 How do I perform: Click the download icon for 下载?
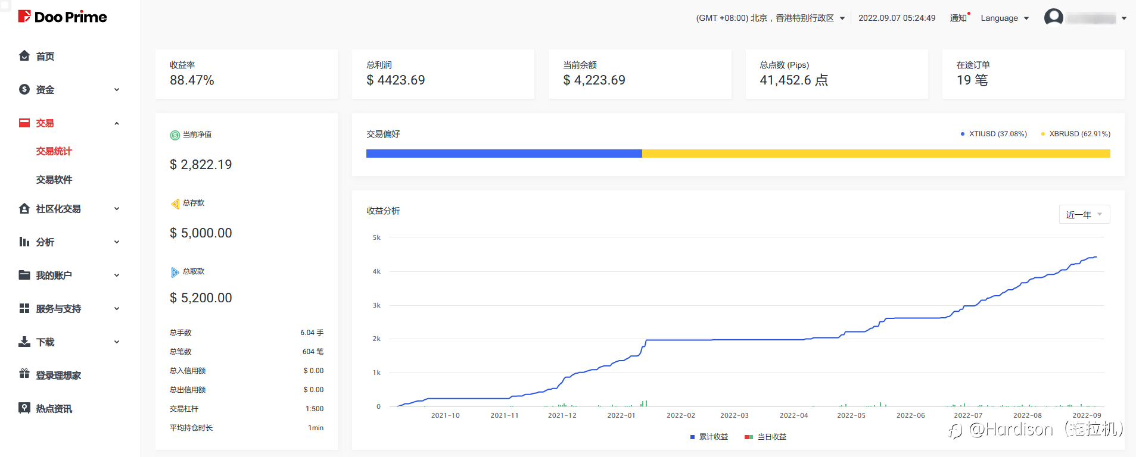(x=24, y=342)
